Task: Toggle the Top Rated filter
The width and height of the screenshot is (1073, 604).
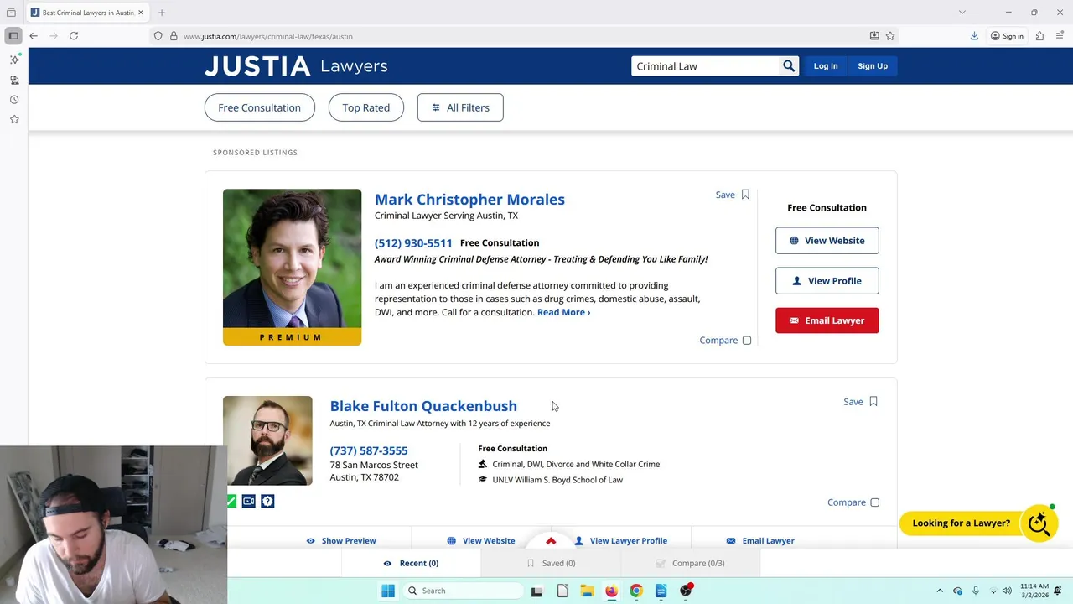Action: (x=365, y=107)
